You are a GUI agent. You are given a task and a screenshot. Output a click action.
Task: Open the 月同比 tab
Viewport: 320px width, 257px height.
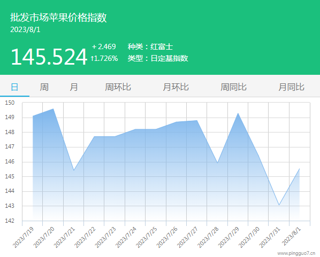(292, 87)
